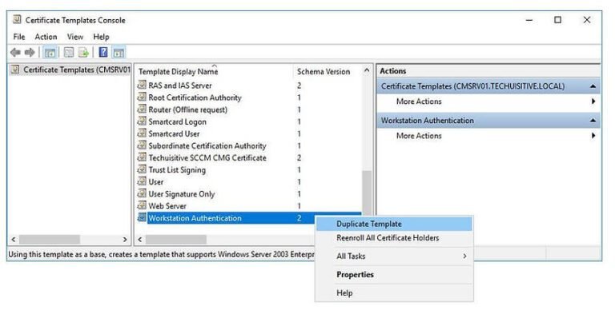
Task: Toggle Show/Hide Action Pane toolbar icon
Action: click(x=119, y=53)
